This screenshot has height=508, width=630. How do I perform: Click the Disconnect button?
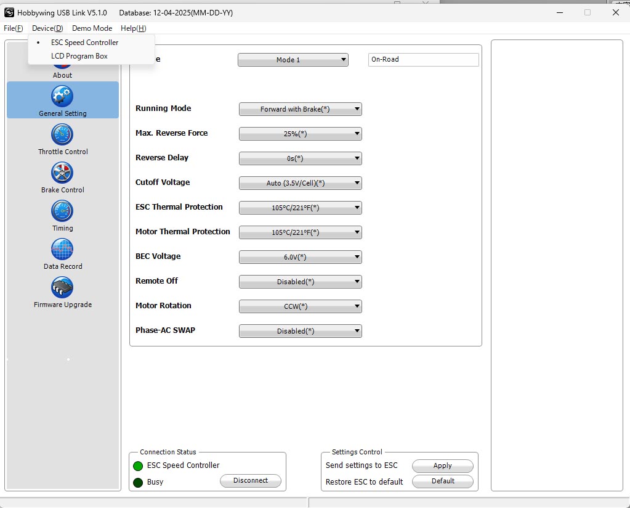point(251,481)
